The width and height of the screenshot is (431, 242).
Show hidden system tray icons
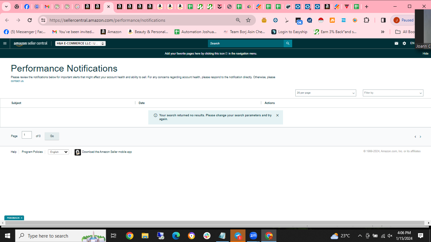(360, 236)
